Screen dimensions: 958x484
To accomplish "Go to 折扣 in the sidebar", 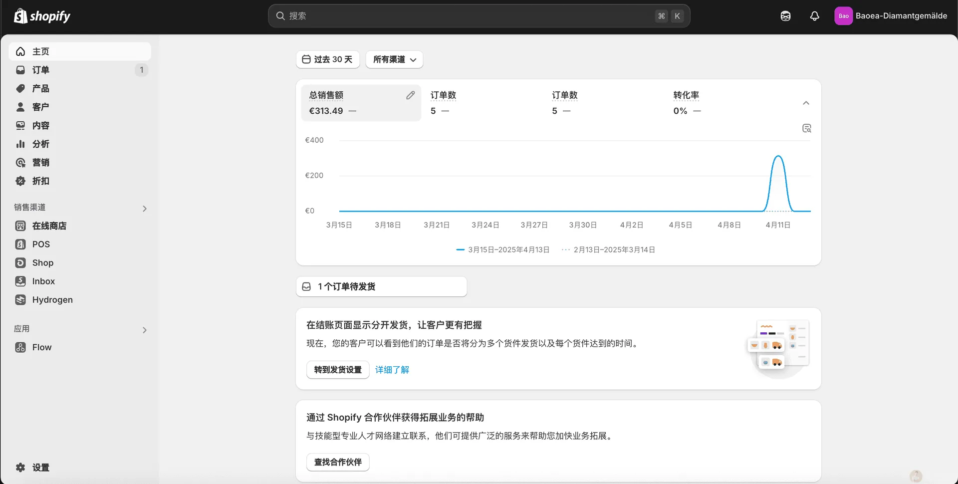I will click(x=80, y=181).
